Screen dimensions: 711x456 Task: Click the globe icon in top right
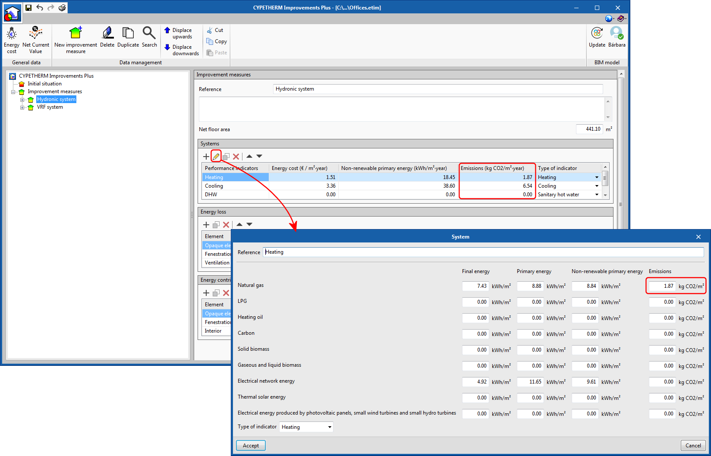609,19
